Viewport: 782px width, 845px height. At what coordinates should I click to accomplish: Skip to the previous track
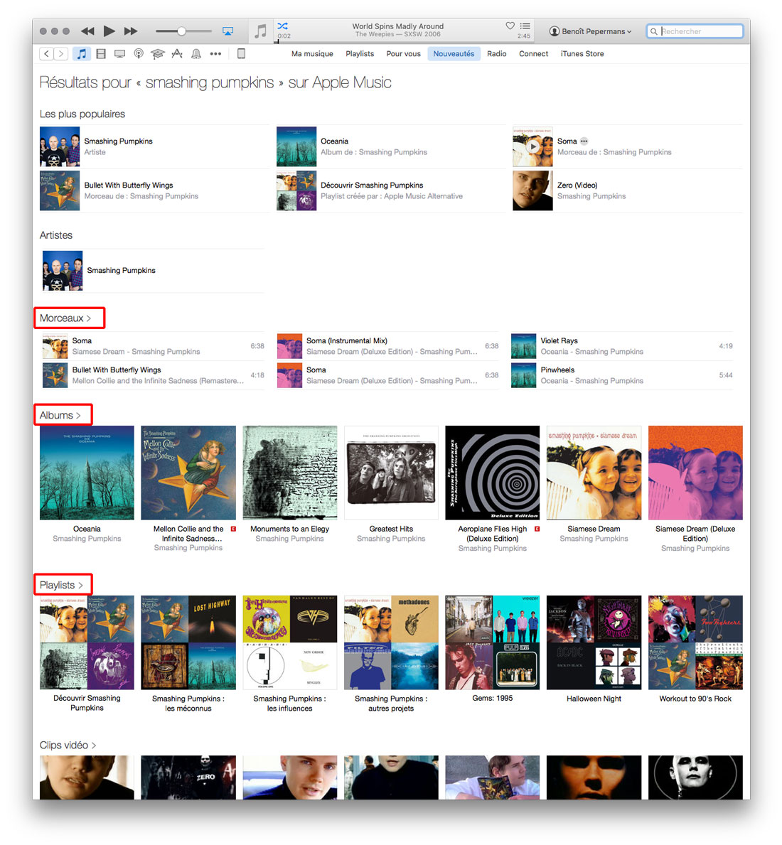pos(87,31)
